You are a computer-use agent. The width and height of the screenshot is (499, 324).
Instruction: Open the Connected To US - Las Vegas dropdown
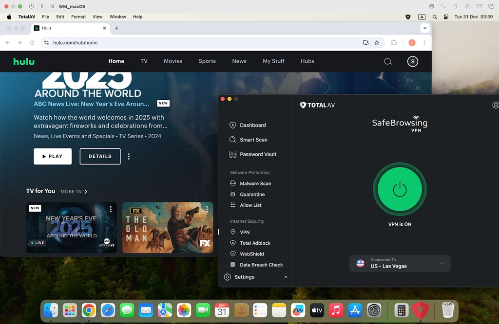point(400,263)
